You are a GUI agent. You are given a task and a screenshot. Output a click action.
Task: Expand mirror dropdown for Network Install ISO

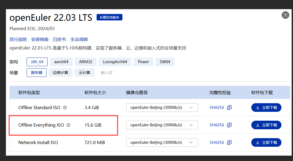(x=162, y=142)
